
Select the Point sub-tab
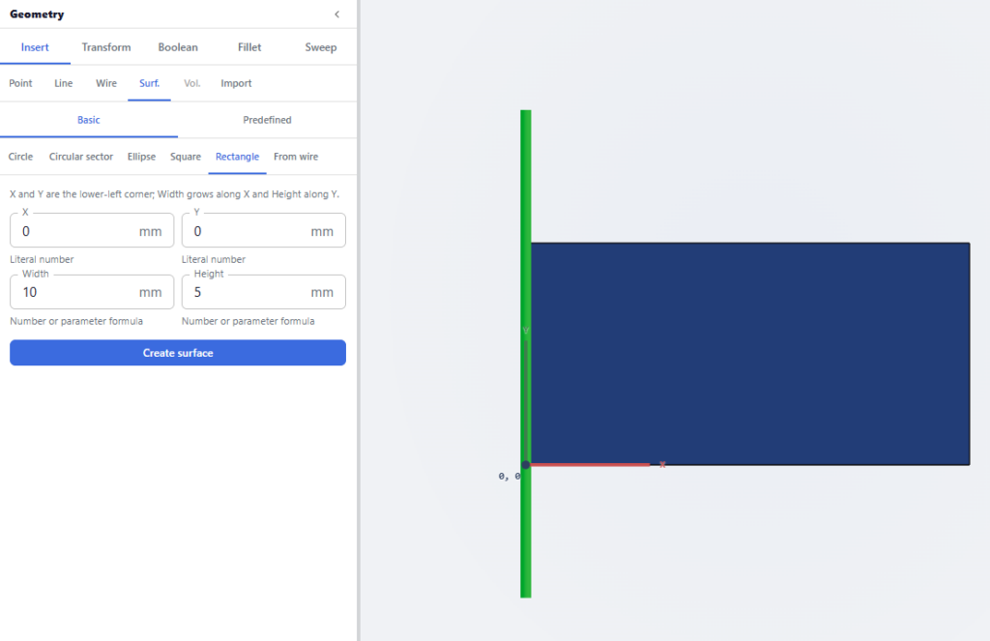(x=21, y=83)
